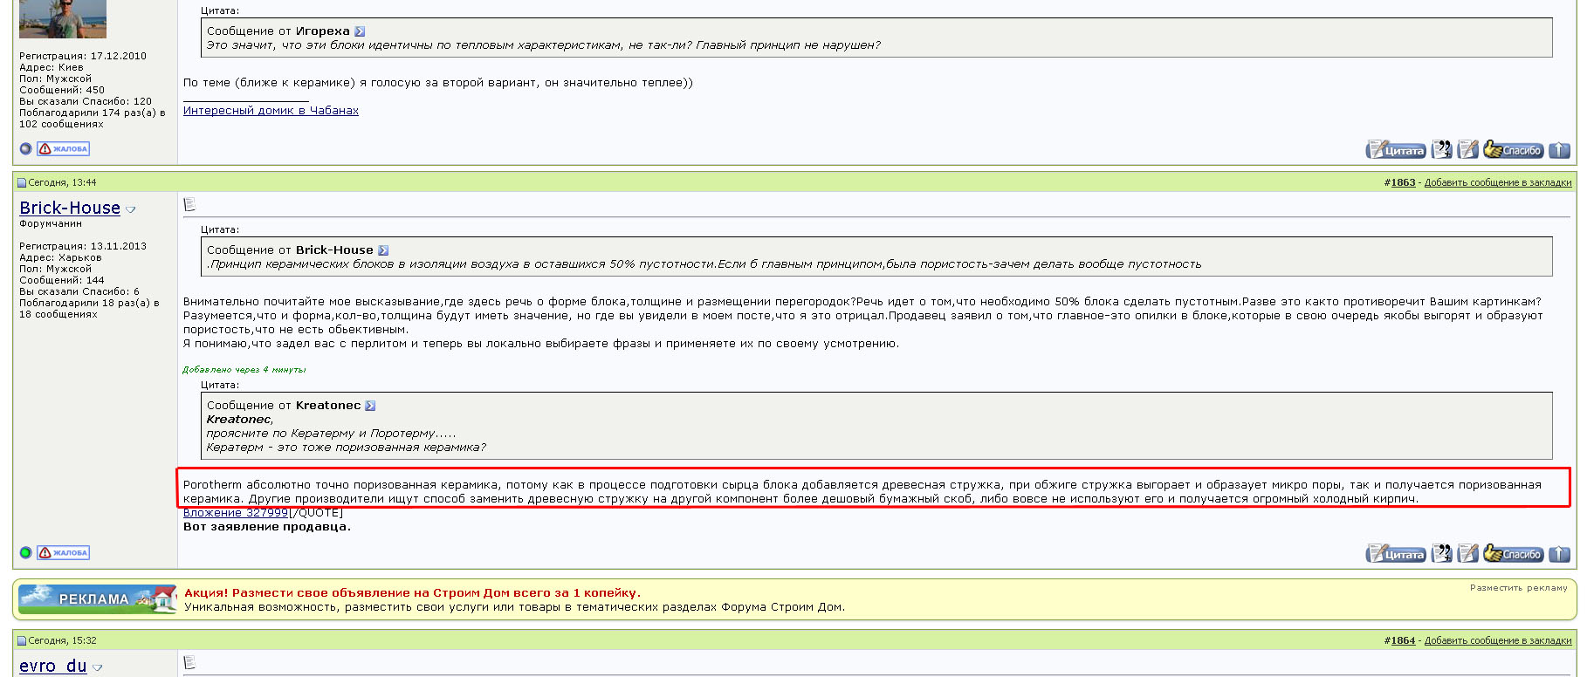Click post status icon beside Сегодня, 15:32
Image resolution: width=1587 pixels, height=677 pixels.
(22, 641)
